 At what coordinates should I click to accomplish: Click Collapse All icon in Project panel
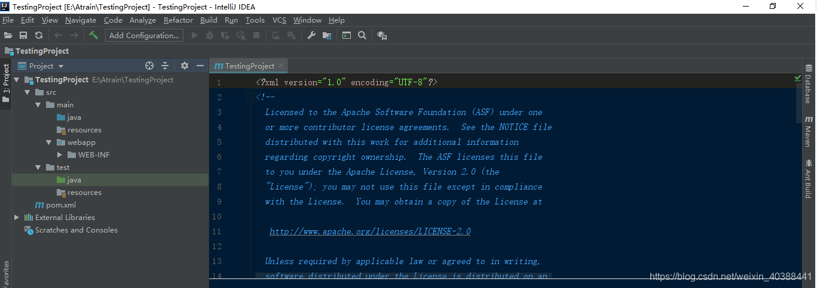(x=165, y=66)
